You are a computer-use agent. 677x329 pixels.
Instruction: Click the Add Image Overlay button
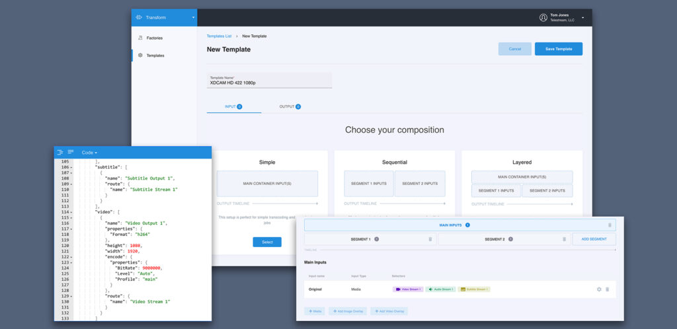click(x=348, y=311)
